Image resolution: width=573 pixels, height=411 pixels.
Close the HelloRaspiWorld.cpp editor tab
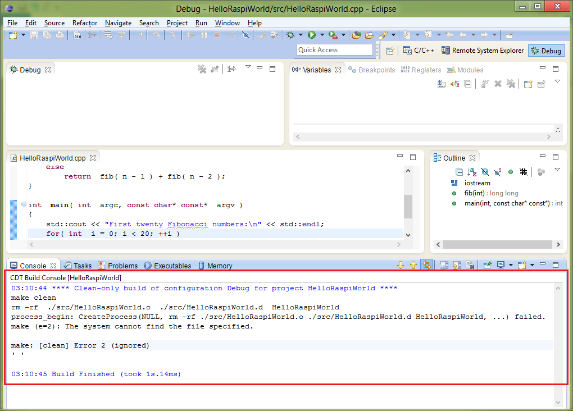(x=93, y=158)
